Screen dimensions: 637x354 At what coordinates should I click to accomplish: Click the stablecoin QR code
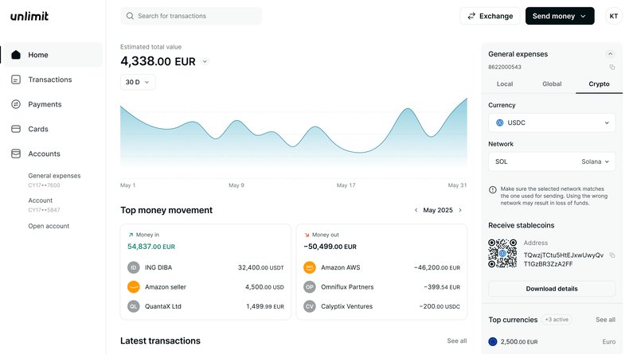(x=502, y=253)
